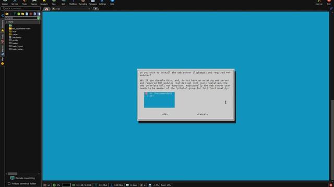Select the parent directory '..' entry

10,25
